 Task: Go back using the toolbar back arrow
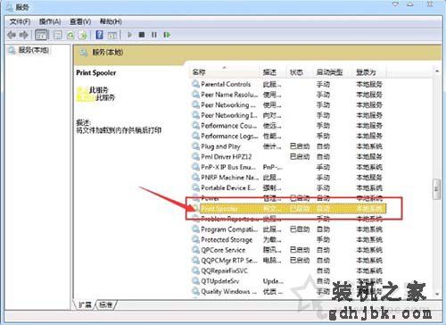pyautogui.click(x=12, y=35)
